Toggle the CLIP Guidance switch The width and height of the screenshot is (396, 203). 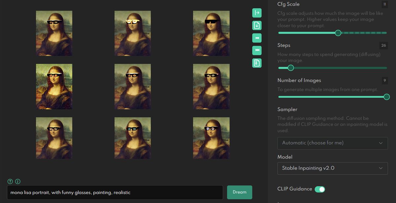coord(320,189)
